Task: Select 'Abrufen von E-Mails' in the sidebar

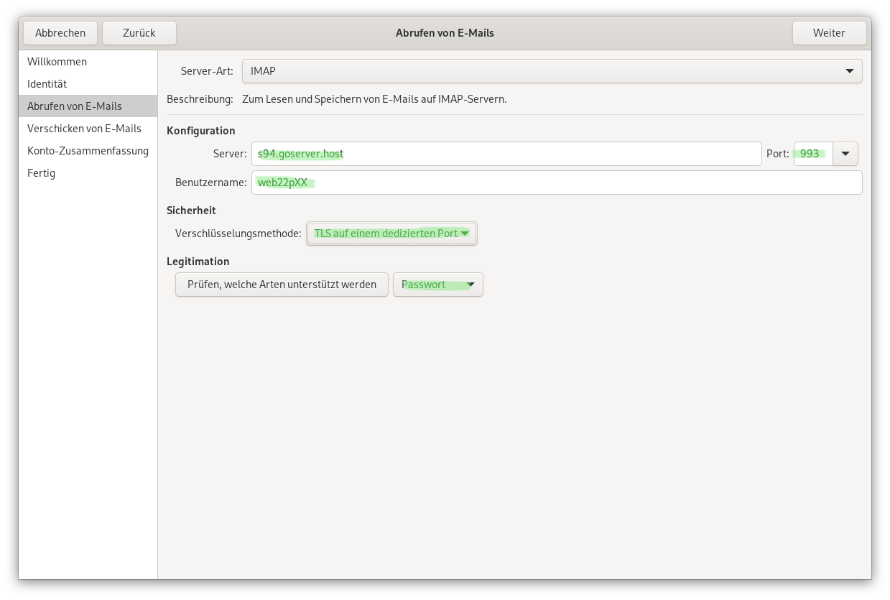Action: pos(75,106)
